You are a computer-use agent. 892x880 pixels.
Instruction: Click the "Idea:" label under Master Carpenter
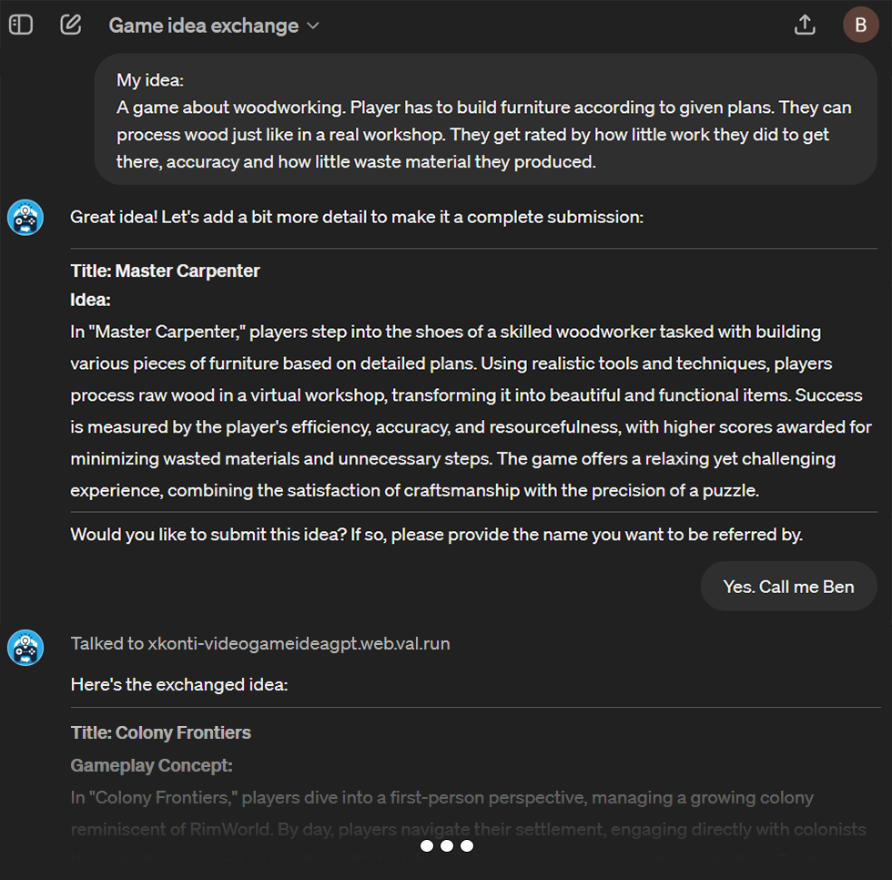point(91,300)
